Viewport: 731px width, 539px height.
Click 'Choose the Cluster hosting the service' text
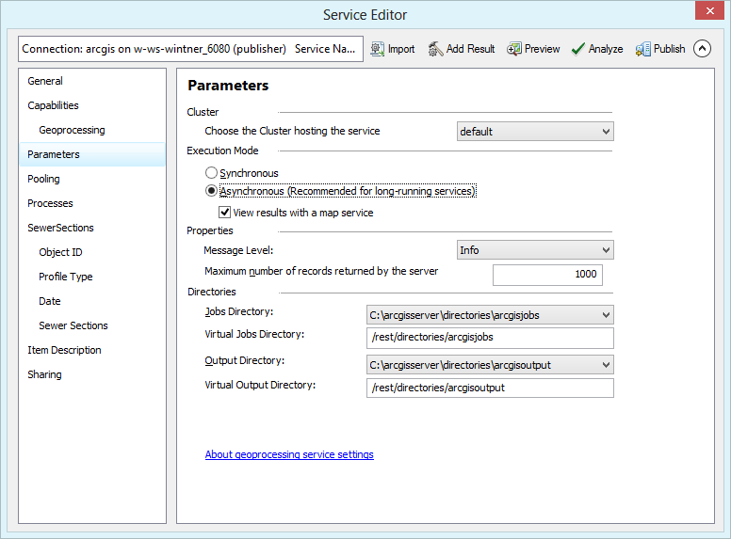[292, 131]
